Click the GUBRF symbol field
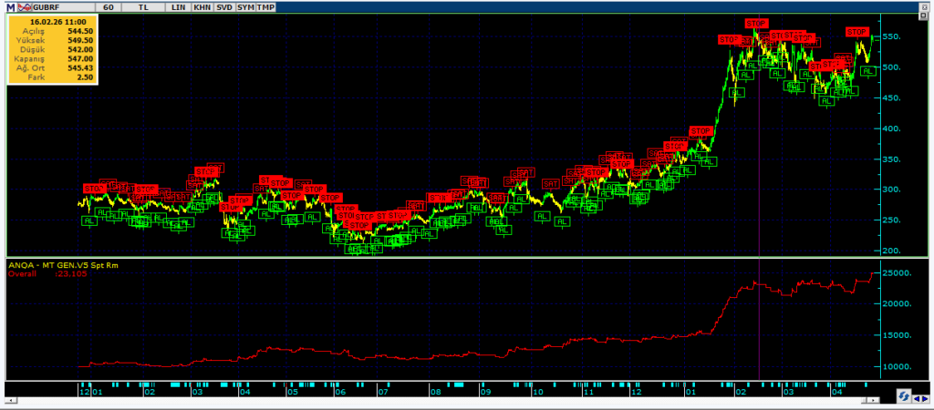The width and height of the screenshot is (934, 410). [x=63, y=7]
